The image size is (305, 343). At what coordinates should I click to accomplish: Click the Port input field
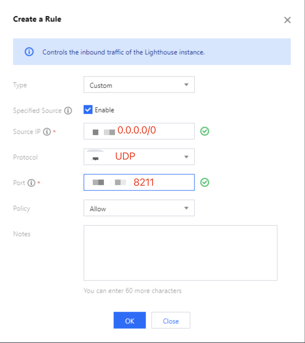click(139, 182)
